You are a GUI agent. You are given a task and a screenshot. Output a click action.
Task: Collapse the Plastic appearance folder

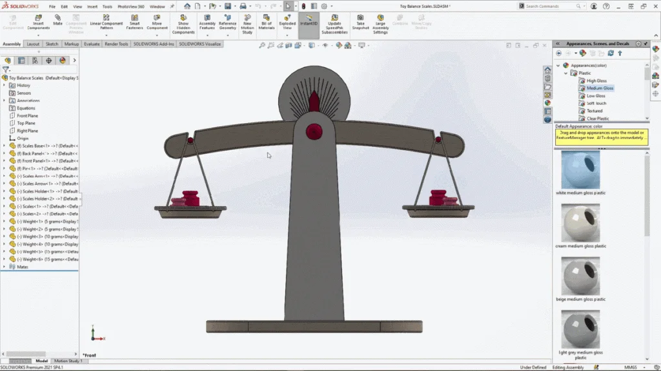[x=565, y=73]
